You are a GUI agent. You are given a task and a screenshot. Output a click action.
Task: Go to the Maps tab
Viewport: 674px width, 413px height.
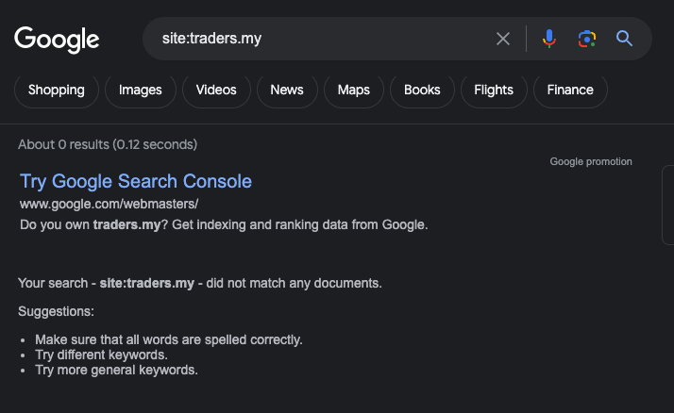354,91
